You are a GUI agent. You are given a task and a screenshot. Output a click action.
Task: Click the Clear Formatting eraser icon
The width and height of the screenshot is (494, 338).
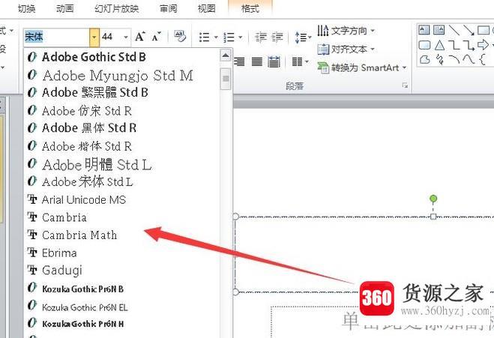tap(180, 36)
